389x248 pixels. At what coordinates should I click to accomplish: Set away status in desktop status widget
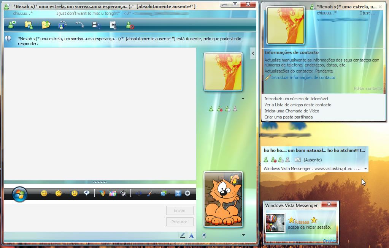tap(281, 160)
